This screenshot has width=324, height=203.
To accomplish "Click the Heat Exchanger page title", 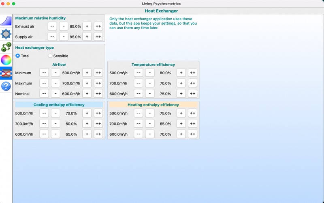I will click(161, 11).
